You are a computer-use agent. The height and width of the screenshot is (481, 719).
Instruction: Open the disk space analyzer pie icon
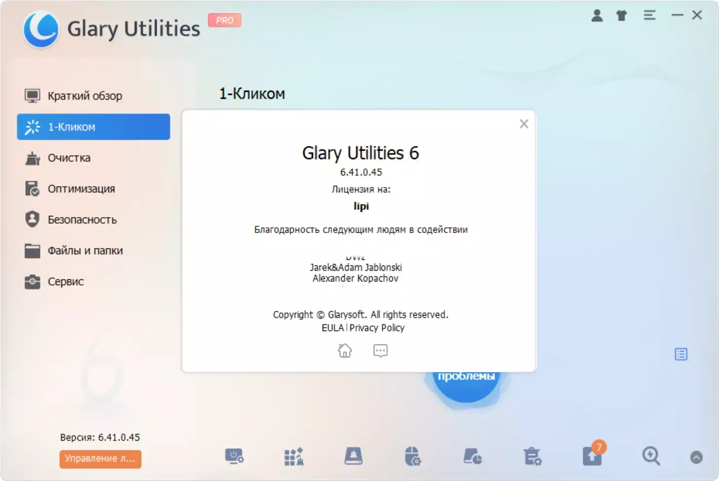473,456
